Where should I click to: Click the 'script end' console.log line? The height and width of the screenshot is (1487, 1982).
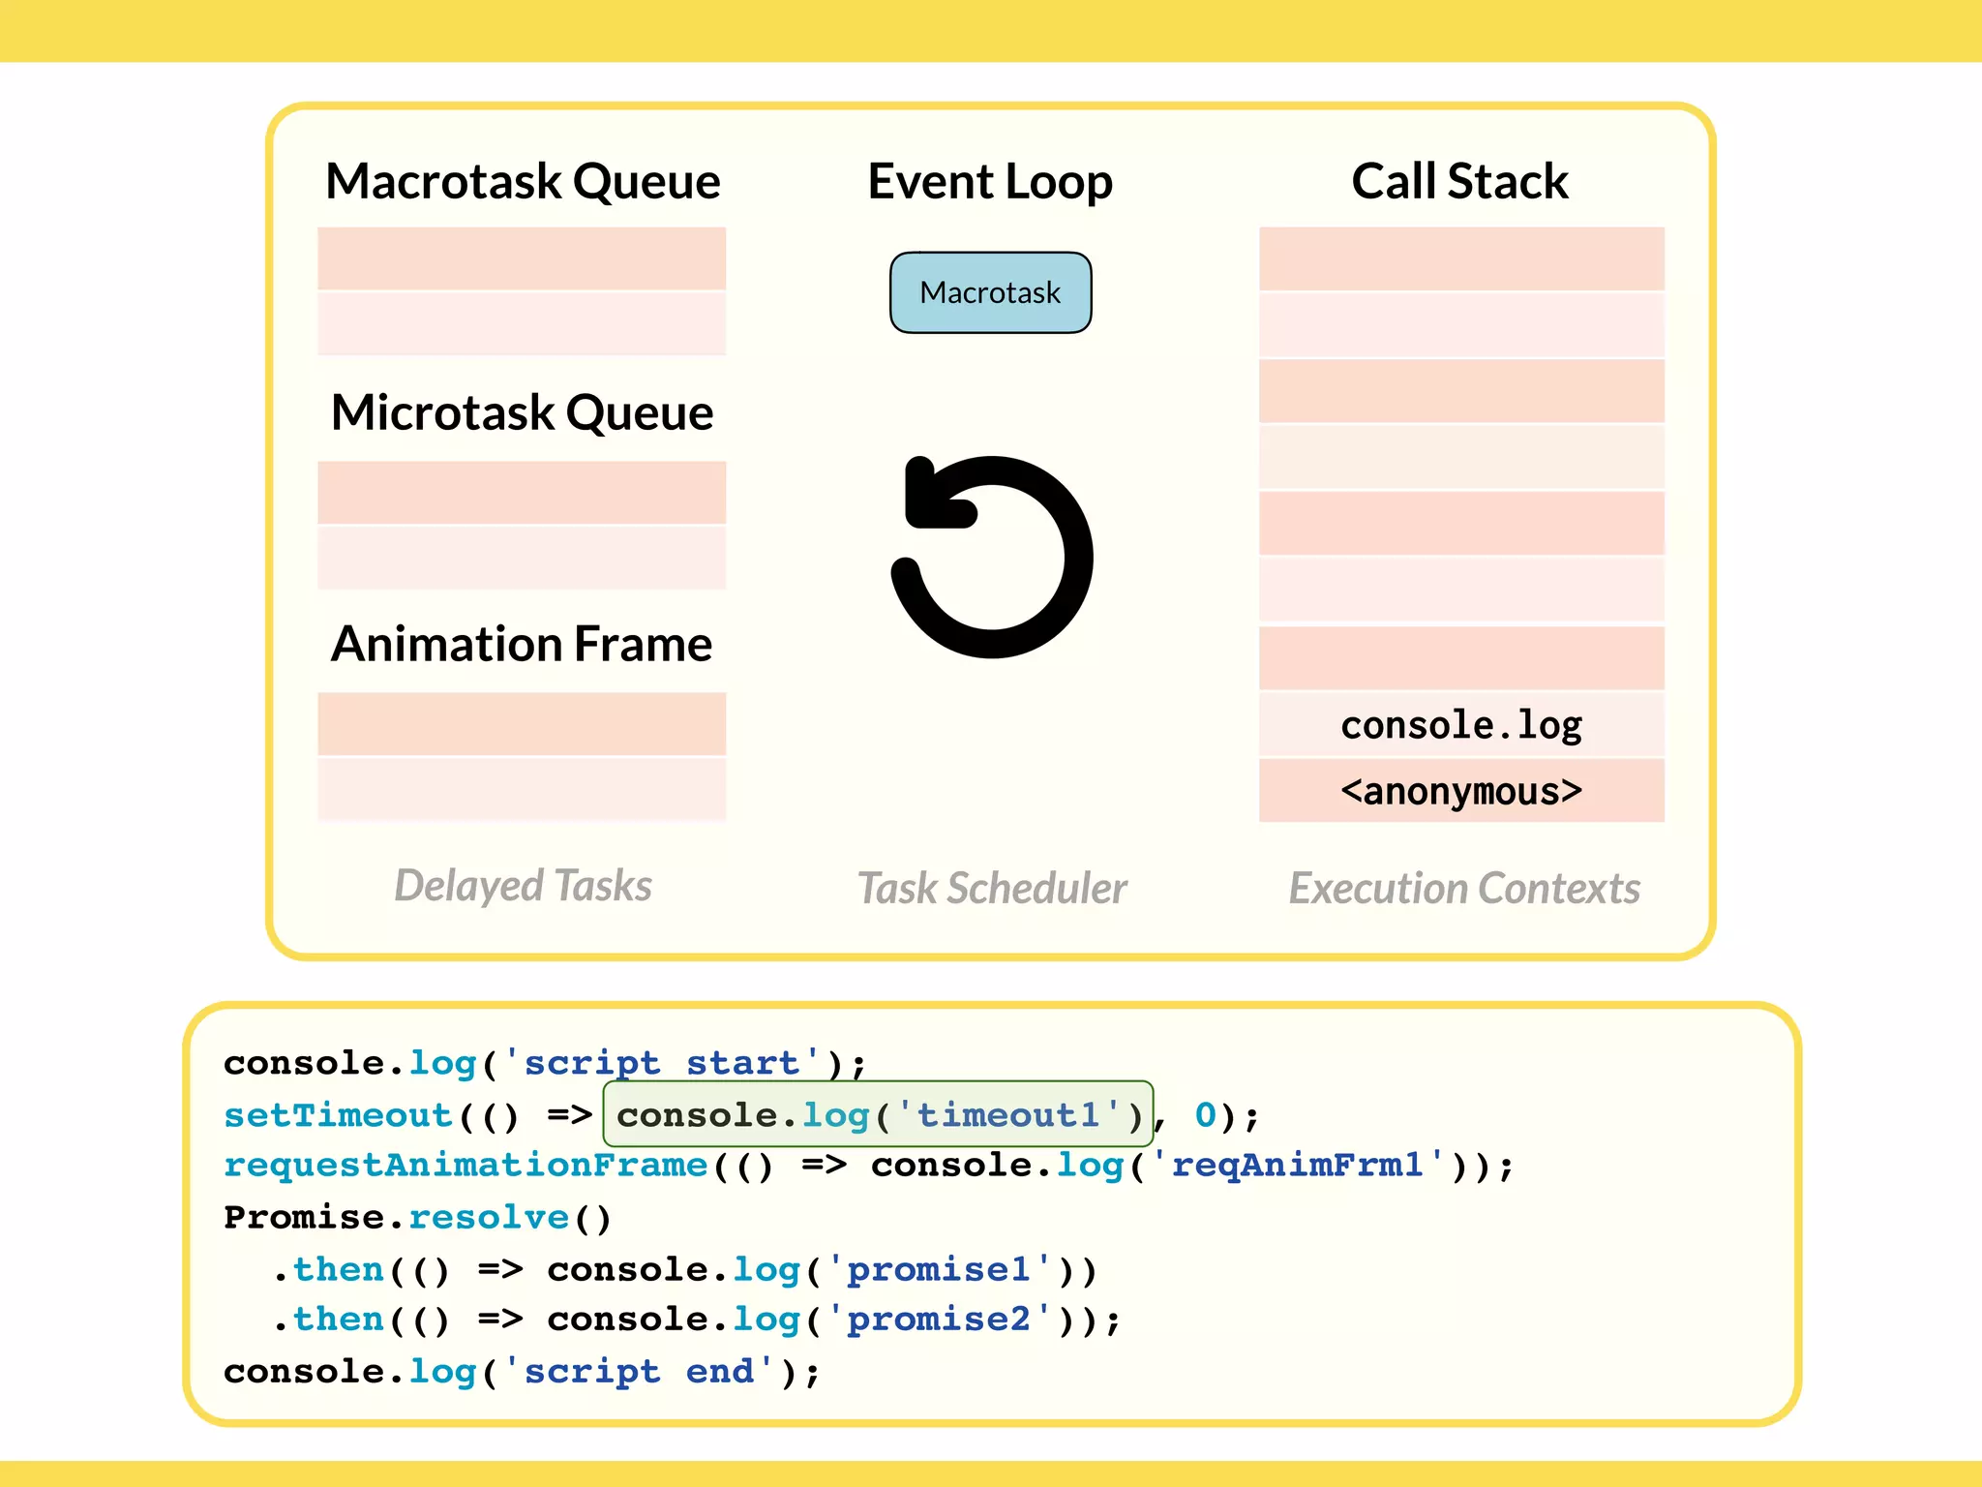click(522, 1372)
